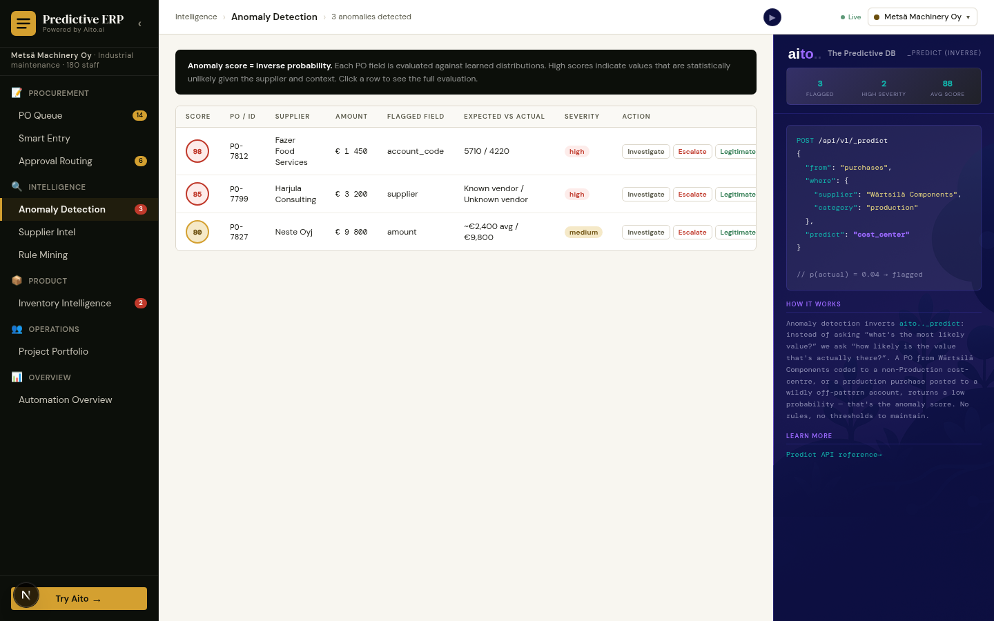Screen dimensions: 994x621
Task: Click the Procurement section notepad icon
Action: point(17,92)
